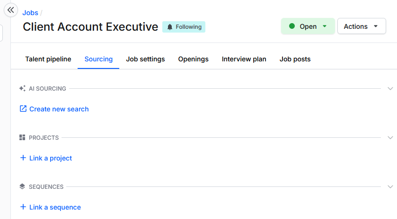Go to Jobs breadcrumb link
Image resolution: width=397 pixels, height=219 pixels.
[30, 13]
